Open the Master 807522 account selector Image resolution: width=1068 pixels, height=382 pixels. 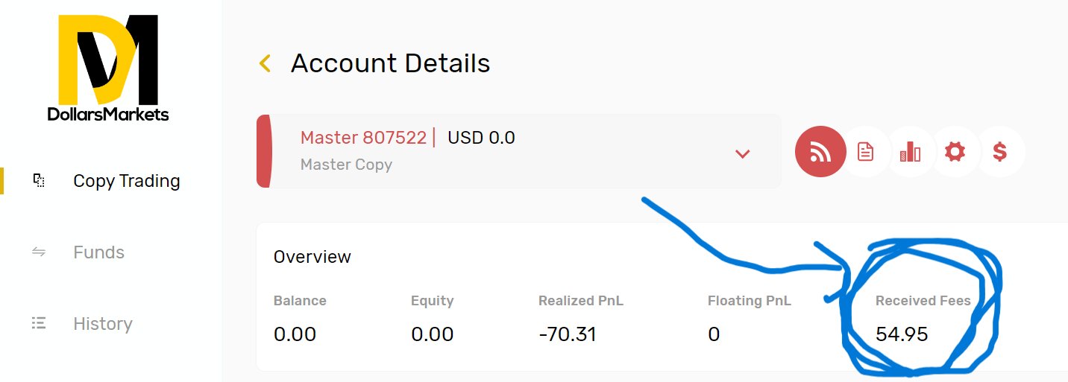518,150
